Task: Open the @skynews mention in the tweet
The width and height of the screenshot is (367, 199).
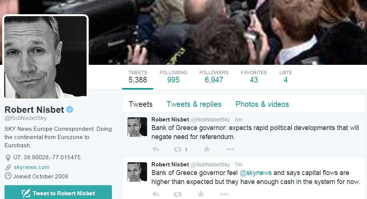Action: coord(255,173)
